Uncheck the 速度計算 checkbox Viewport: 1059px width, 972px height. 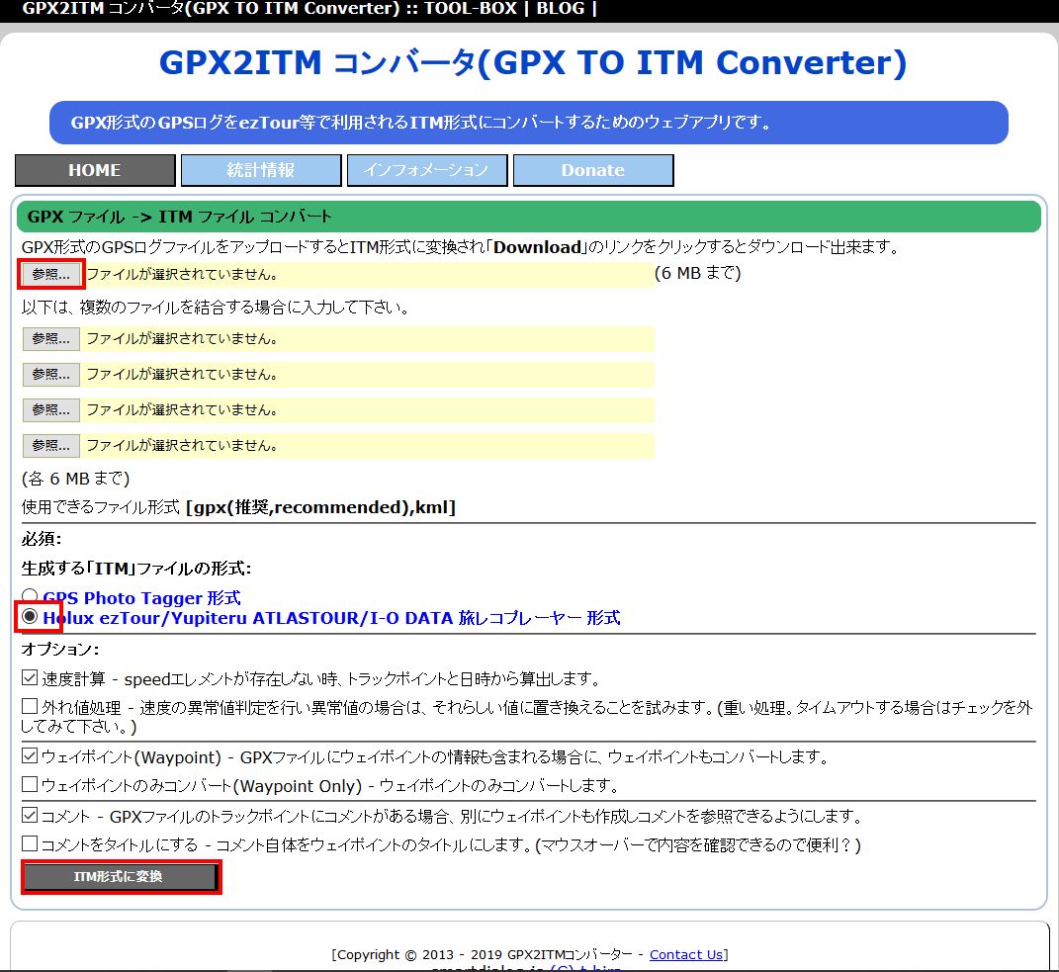tap(29, 677)
